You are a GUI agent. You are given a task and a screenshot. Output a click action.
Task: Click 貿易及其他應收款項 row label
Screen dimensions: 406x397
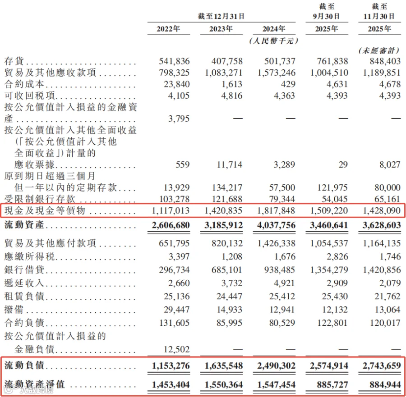point(50,73)
